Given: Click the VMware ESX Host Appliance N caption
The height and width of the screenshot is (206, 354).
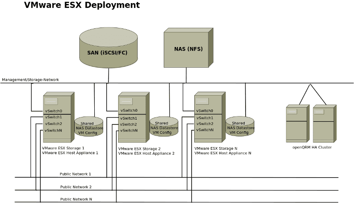Looking at the screenshot, I should click(x=223, y=153).
